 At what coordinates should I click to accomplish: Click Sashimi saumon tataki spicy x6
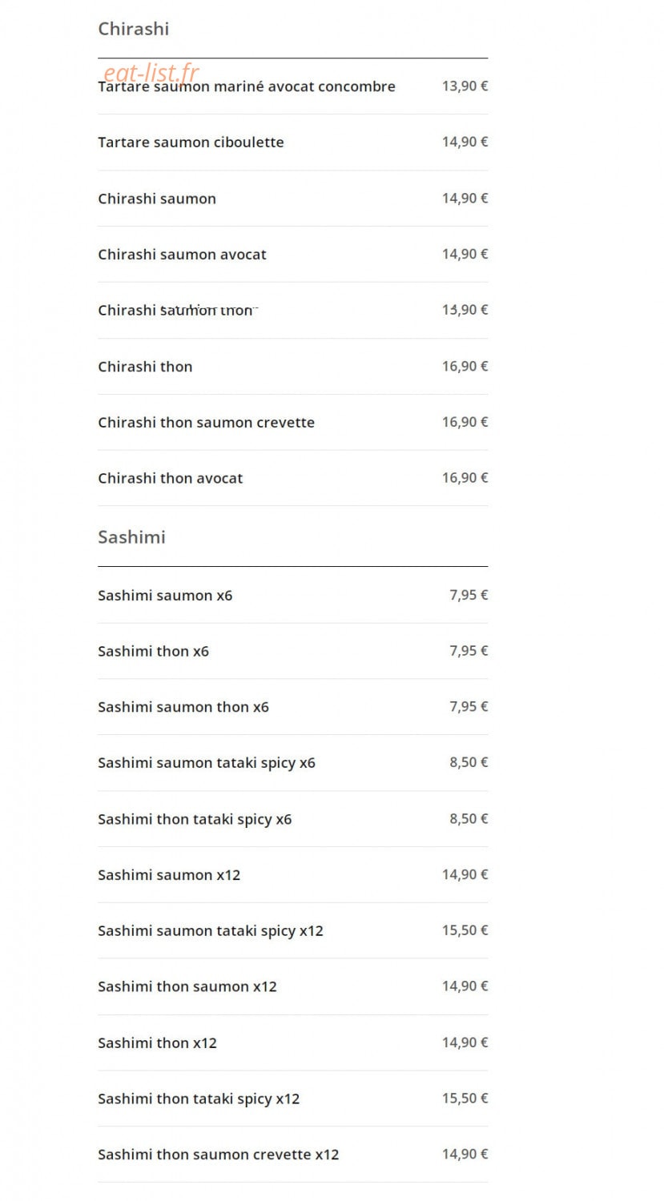(207, 763)
